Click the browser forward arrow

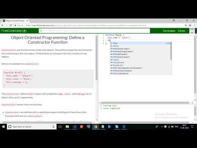(x=6, y=25)
